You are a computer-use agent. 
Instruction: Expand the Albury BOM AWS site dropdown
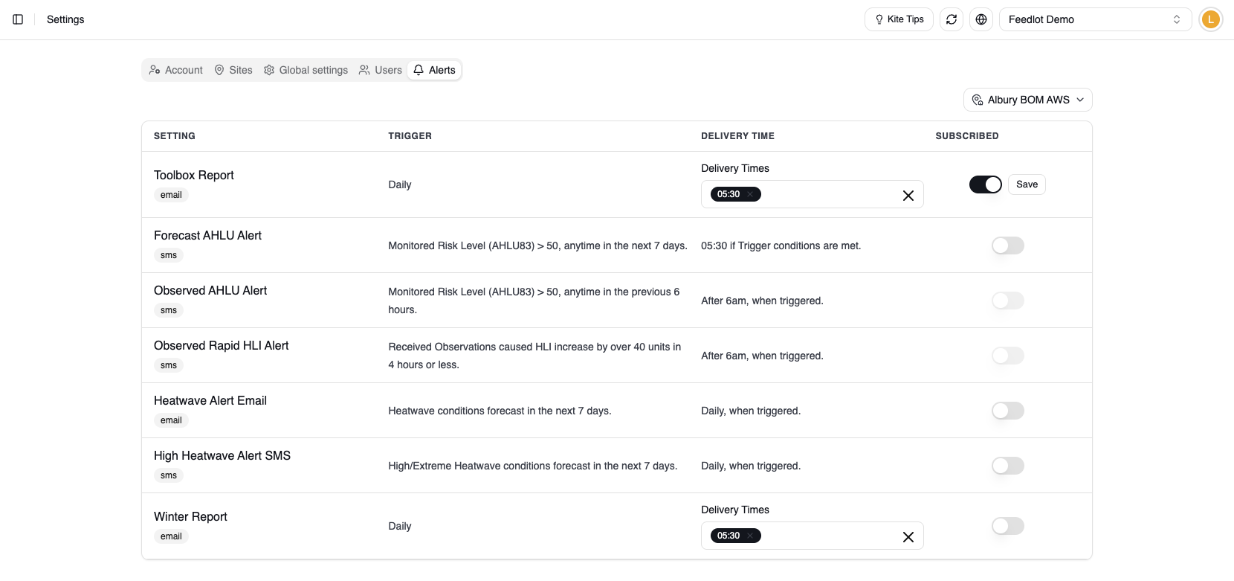click(1028, 100)
